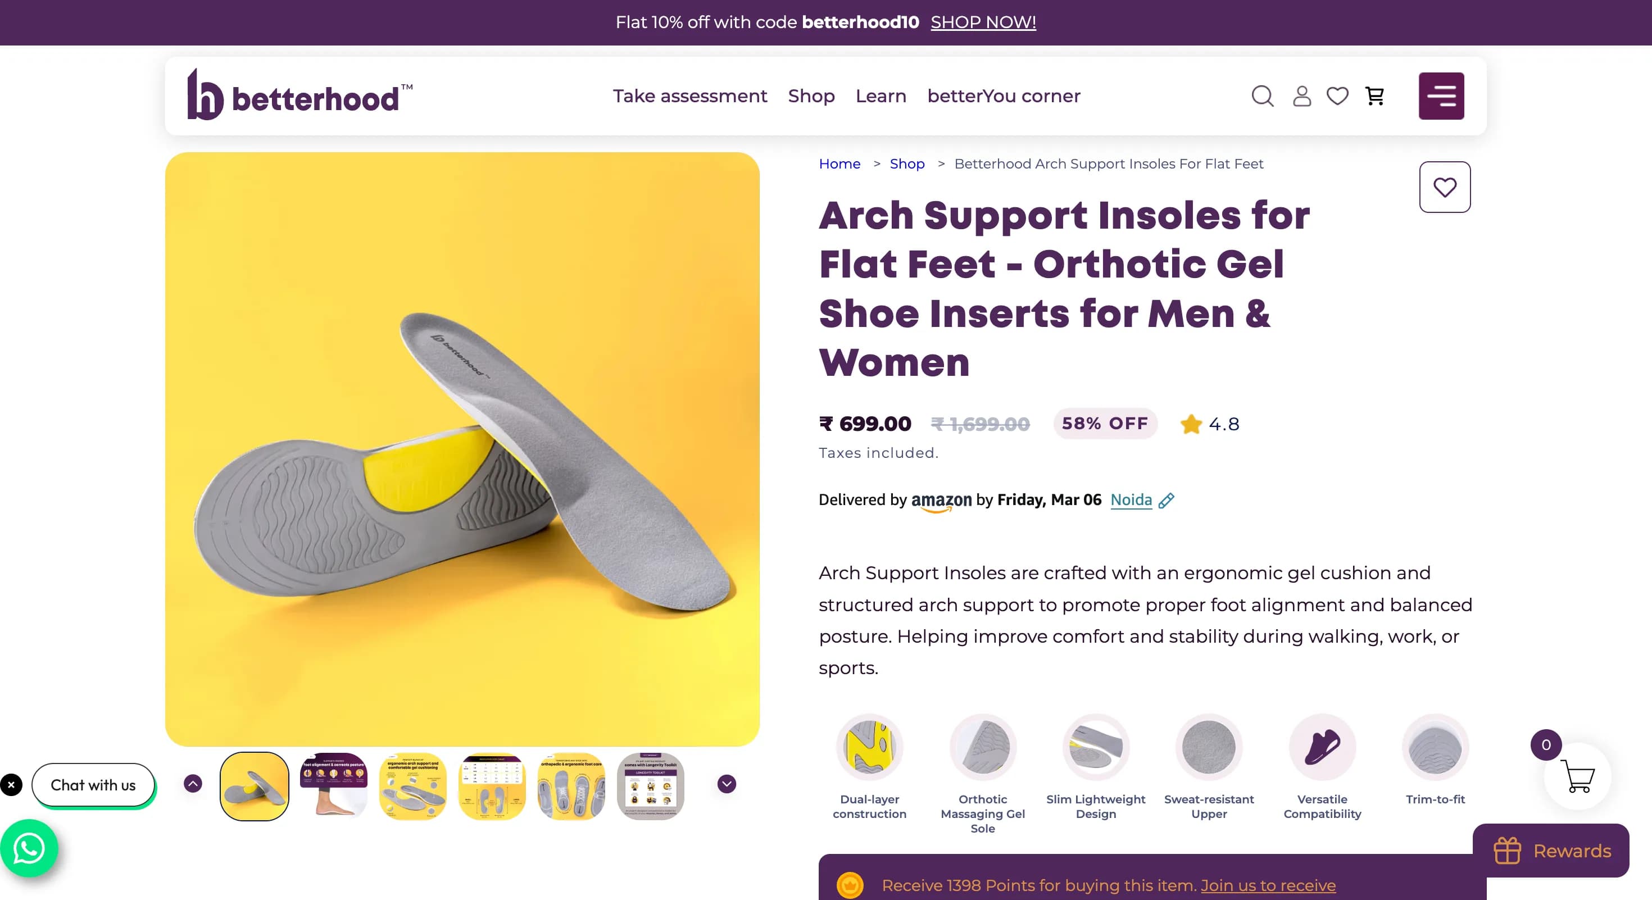Click the user account icon
This screenshot has width=1652, height=900.
pos(1301,96)
